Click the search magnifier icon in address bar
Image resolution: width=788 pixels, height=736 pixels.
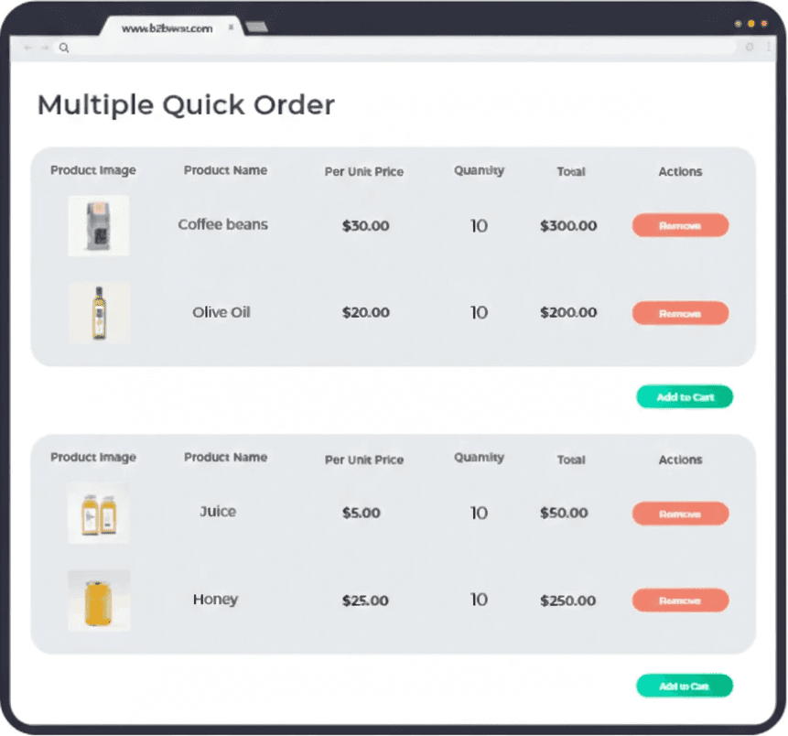64,48
